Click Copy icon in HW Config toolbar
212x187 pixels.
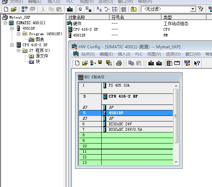[x=131, y=63]
